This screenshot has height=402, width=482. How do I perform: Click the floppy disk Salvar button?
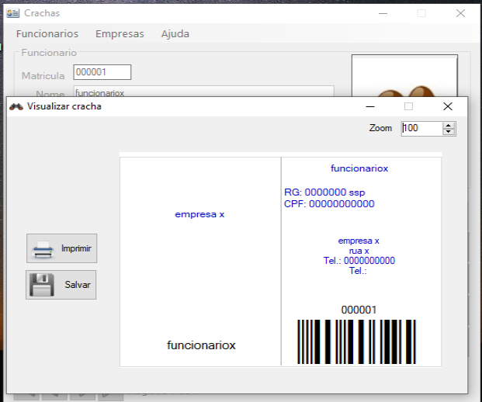pyautogui.click(x=61, y=285)
